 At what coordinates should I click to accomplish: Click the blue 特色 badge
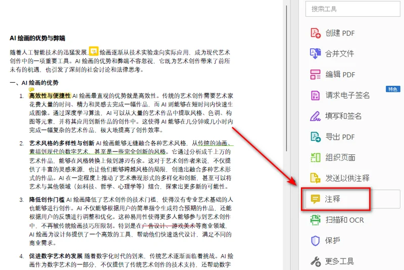click(x=393, y=89)
